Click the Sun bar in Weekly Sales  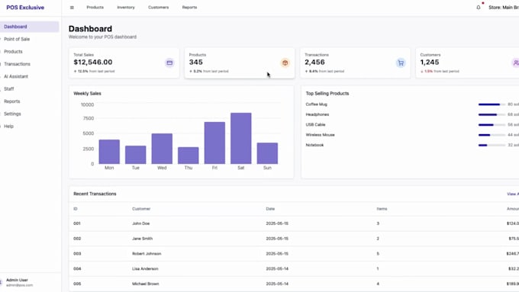pos(267,153)
